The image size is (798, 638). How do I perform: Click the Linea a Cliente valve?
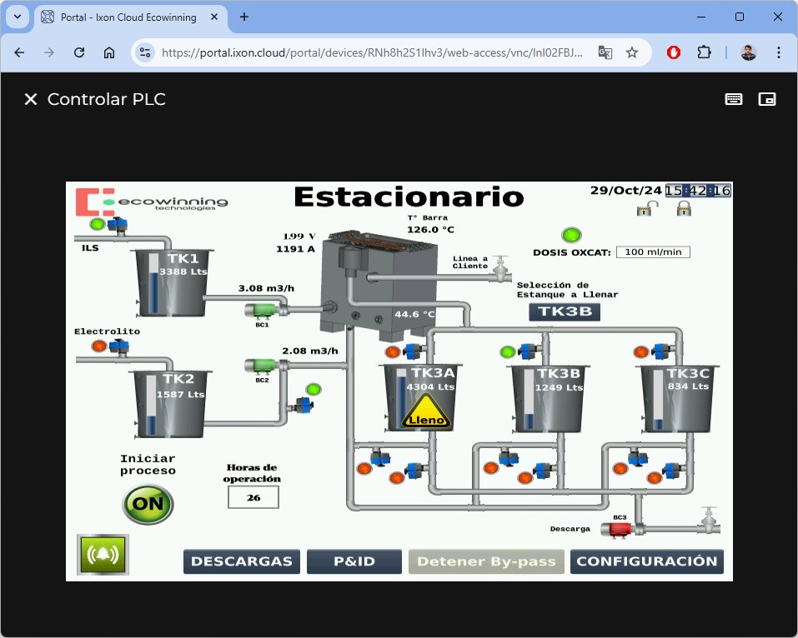[500, 268]
